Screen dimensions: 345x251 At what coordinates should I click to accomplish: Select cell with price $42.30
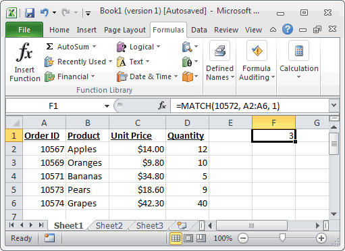138,203
